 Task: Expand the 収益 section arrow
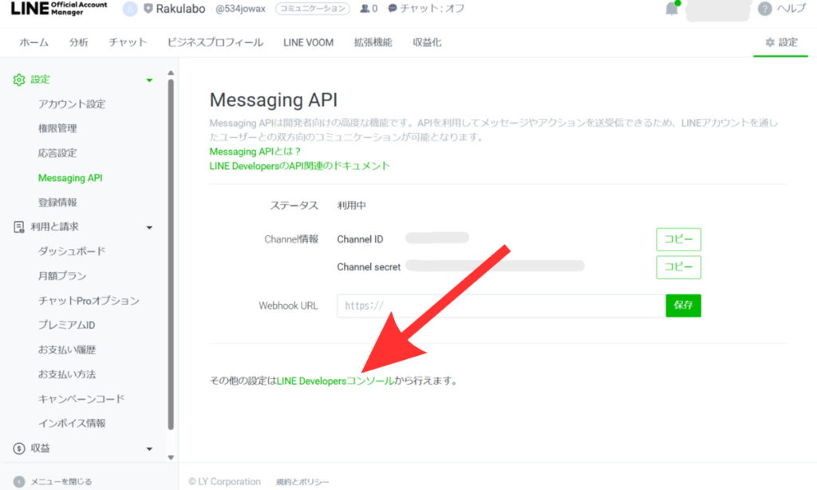pyautogui.click(x=149, y=449)
